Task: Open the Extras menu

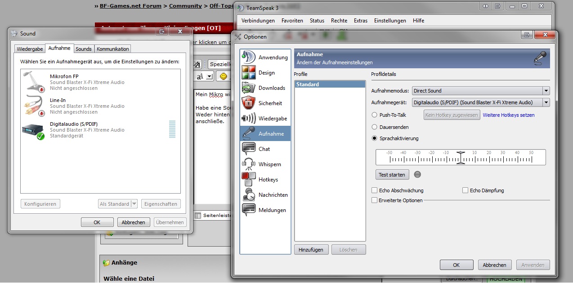Action: tap(361, 21)
